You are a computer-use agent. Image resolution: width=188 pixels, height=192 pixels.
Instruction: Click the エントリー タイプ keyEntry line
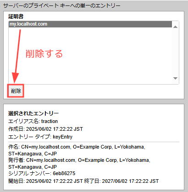pos(40,137)
